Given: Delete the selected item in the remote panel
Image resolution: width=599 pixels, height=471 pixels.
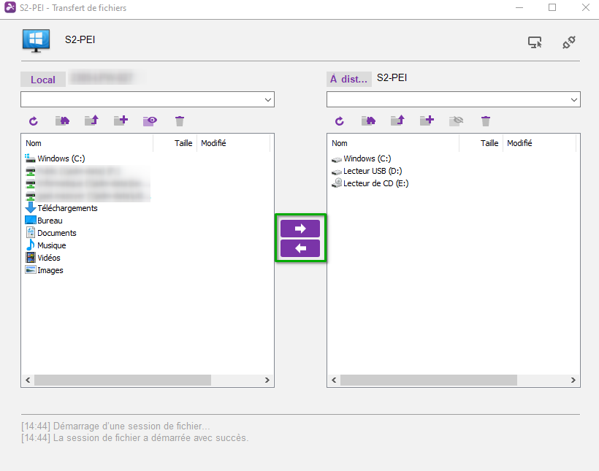Looking at the screenshot, I should (486, 121).
